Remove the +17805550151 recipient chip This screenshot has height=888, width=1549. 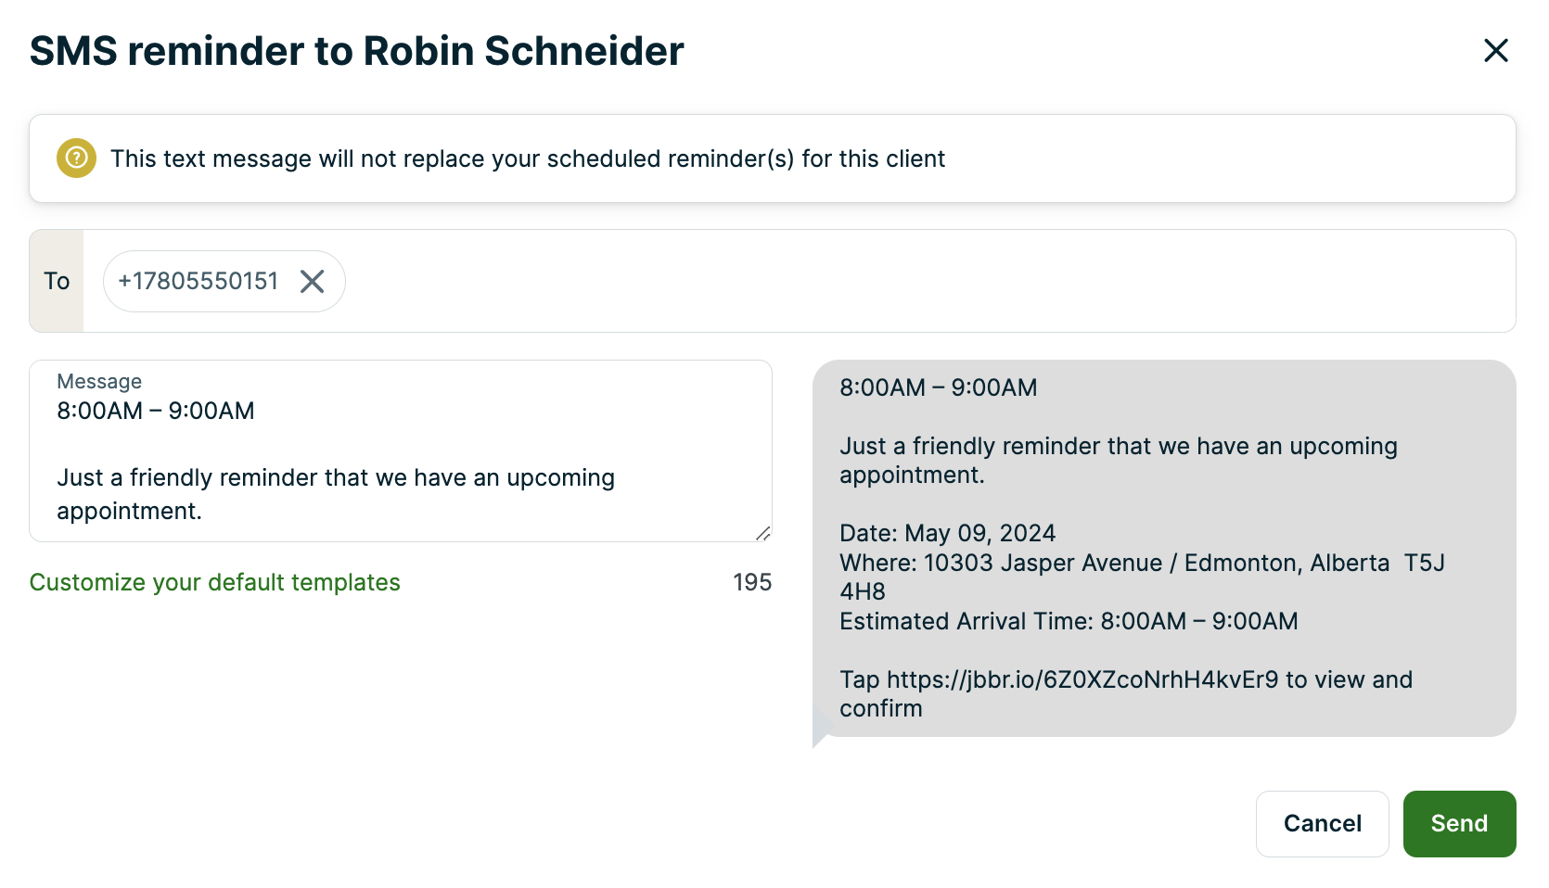(313, 281)
